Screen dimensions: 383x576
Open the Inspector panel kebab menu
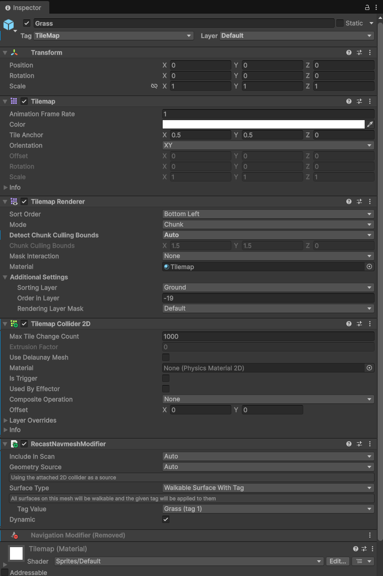376,7
